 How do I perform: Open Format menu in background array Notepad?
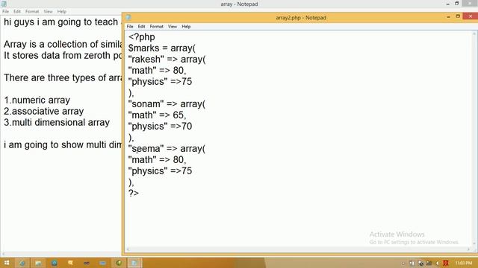pyautogui.click(x=32, y=11)
